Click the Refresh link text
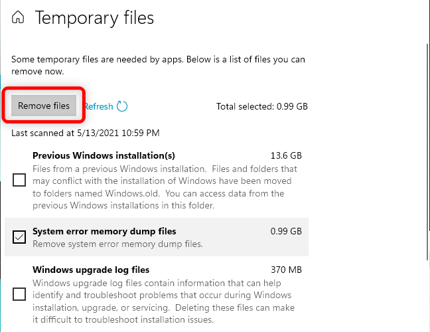430x332 pixels. click(99, 106)
